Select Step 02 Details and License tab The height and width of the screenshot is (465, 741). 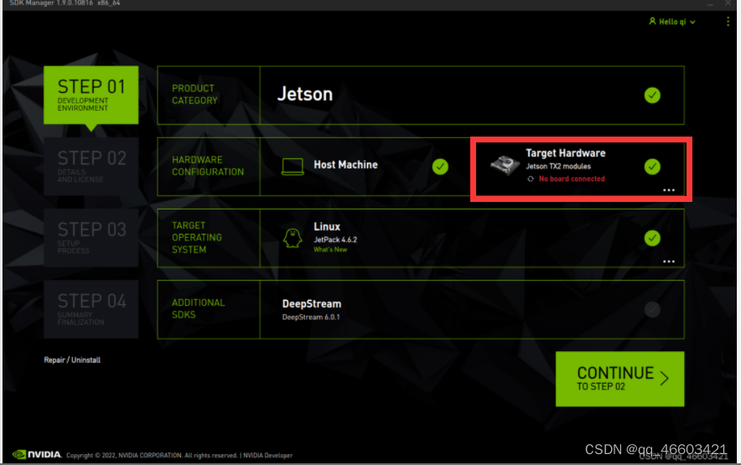point(91,167)
